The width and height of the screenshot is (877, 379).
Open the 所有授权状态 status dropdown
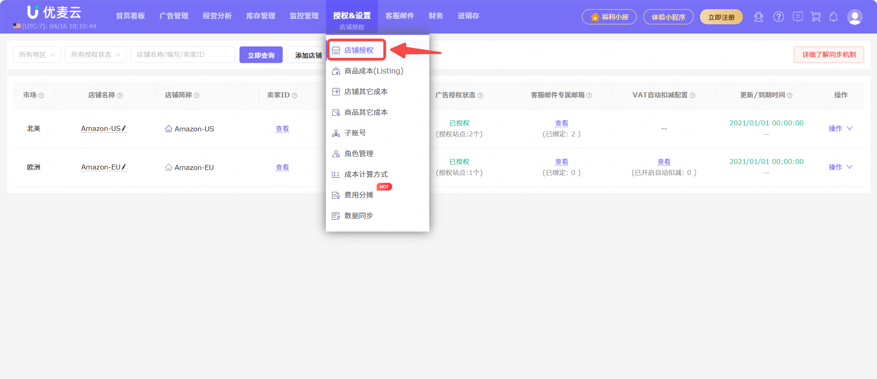tap(96, 55)
